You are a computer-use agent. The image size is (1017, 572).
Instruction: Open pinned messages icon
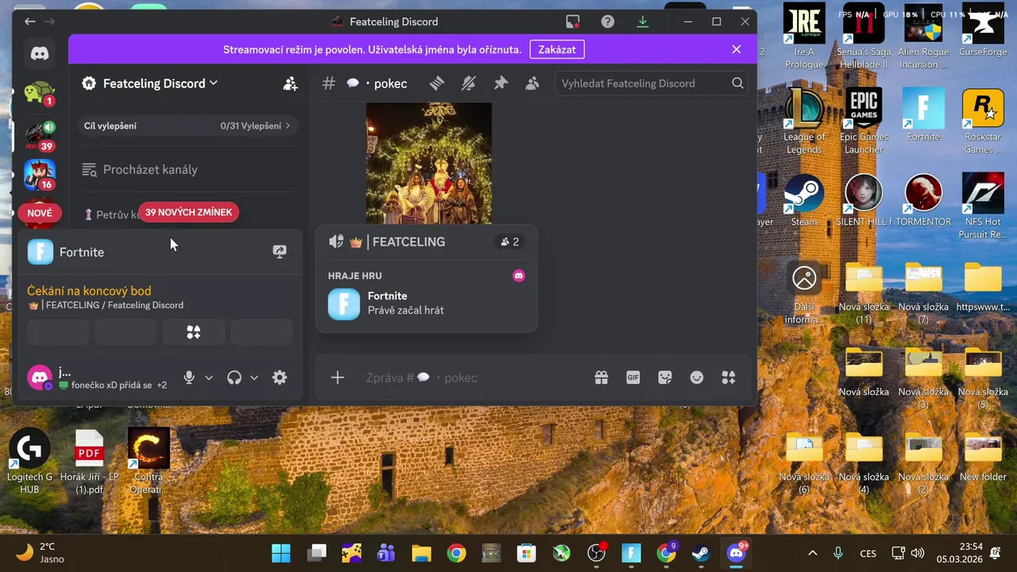[501, 83]
